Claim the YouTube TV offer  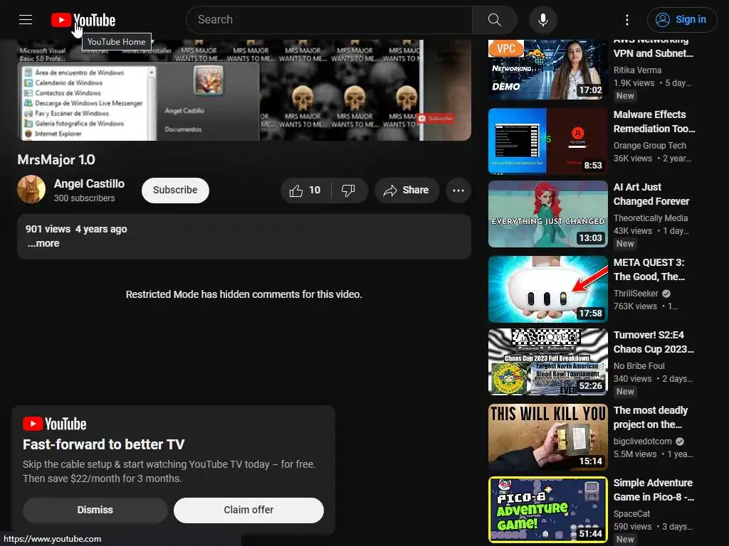(248, 510)
